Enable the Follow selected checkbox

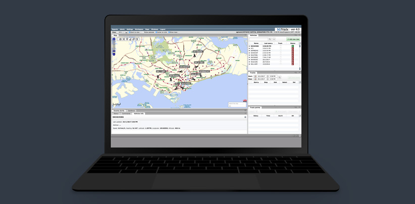(x=143, y=32)
